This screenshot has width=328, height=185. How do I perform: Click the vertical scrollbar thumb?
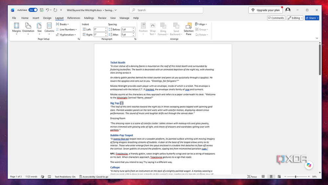click(x=319, y=59)
